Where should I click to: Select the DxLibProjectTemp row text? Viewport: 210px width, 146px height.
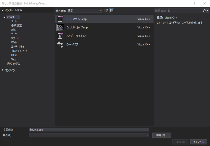77,28
